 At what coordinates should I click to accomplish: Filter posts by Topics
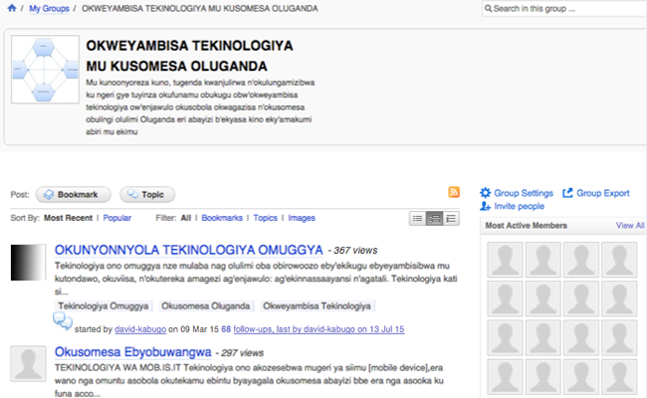(x=265, y=217)
